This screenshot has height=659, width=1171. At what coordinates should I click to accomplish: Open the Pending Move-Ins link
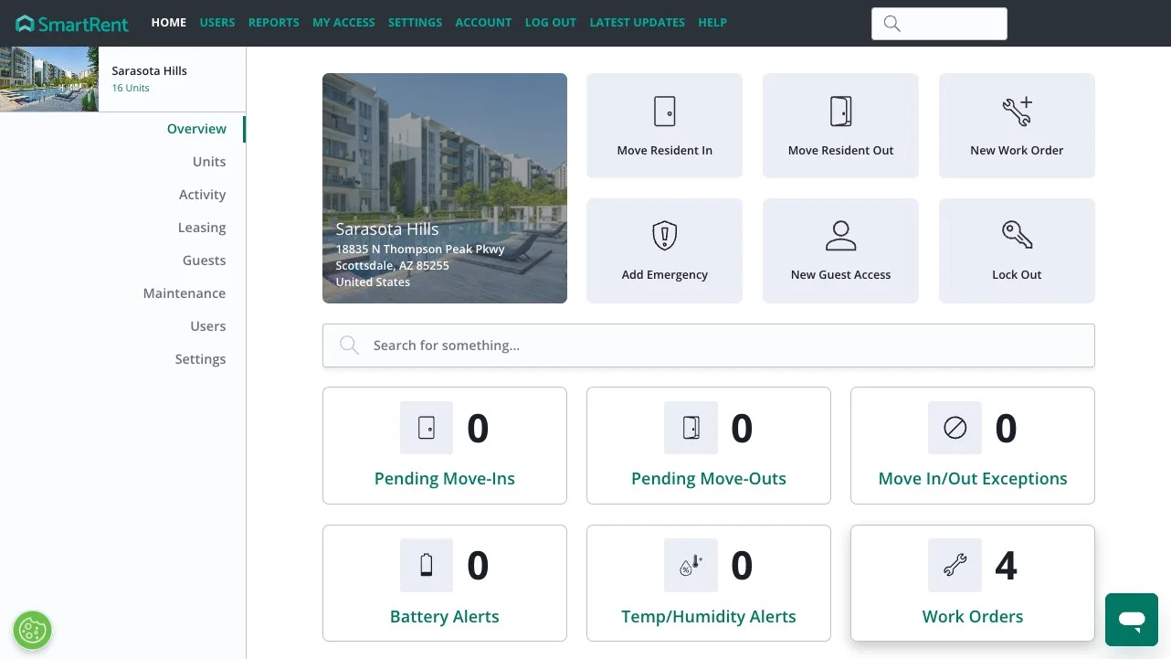coord(445,479)
